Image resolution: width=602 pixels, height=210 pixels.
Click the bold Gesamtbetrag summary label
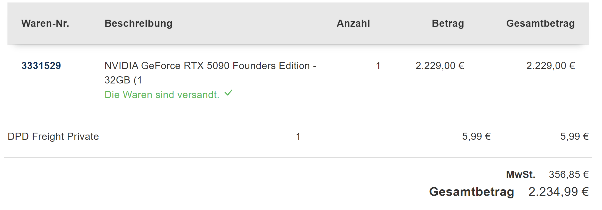471,192
